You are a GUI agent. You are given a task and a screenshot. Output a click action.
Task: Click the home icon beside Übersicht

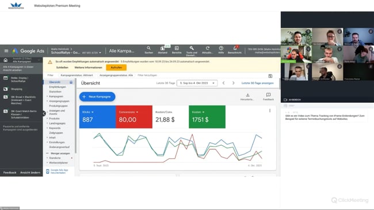(x=71, y=82)
